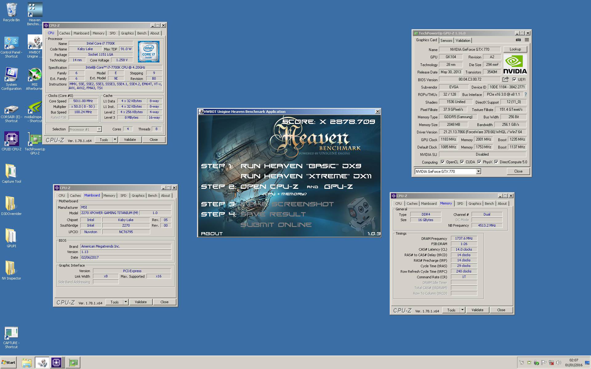Open the Capture Tool folder icon
This screenshot has width=591, height=369.
(x=11, y=173)
